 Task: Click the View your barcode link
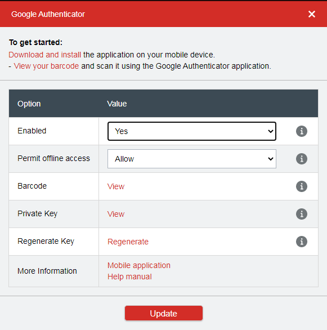click(x=46, y=66)
